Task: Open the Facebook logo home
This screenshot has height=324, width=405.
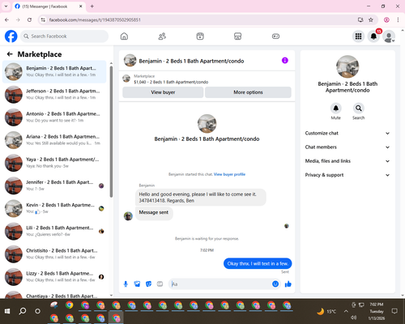Action: [11, 36]
